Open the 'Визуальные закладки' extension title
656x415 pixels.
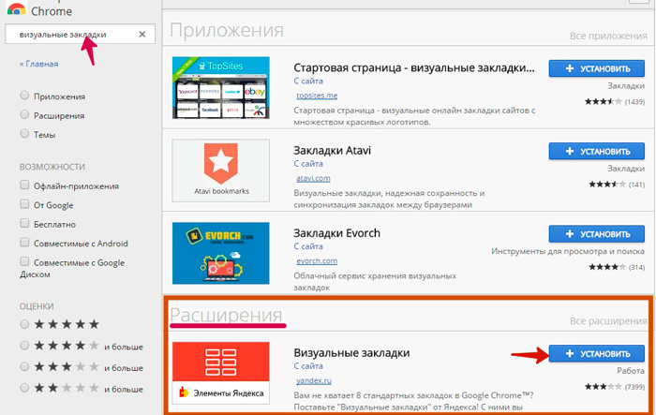(351, 353)
